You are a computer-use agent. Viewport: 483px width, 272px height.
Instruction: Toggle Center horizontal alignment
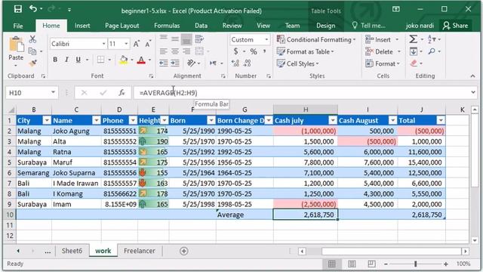(175, 51)
